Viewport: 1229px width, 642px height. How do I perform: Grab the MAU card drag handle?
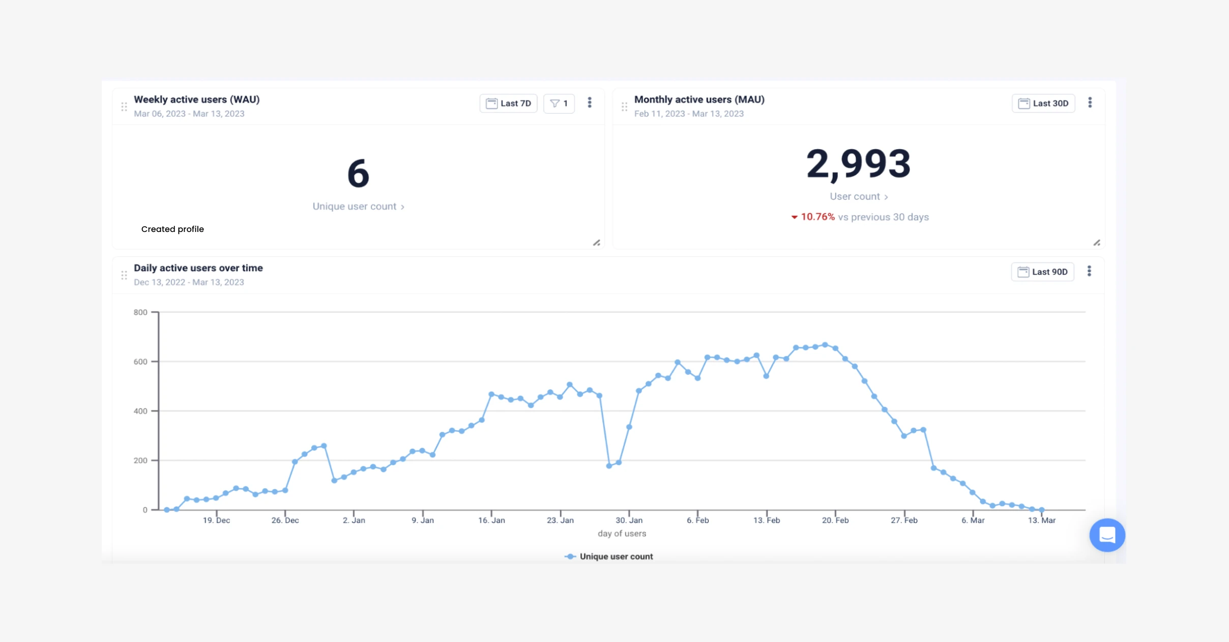[624, 107]
